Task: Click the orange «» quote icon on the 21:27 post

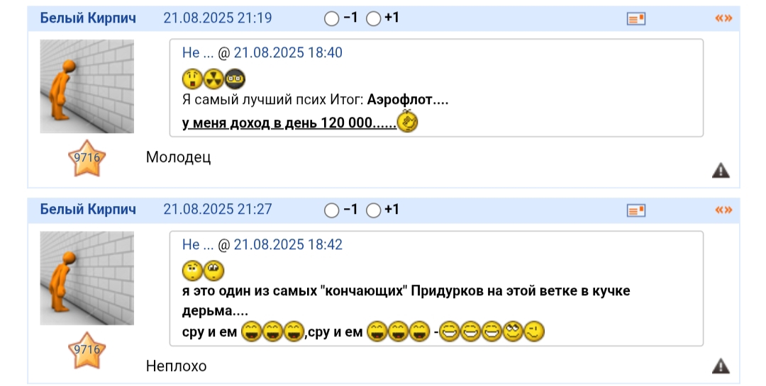Action: tap(723, 210)
